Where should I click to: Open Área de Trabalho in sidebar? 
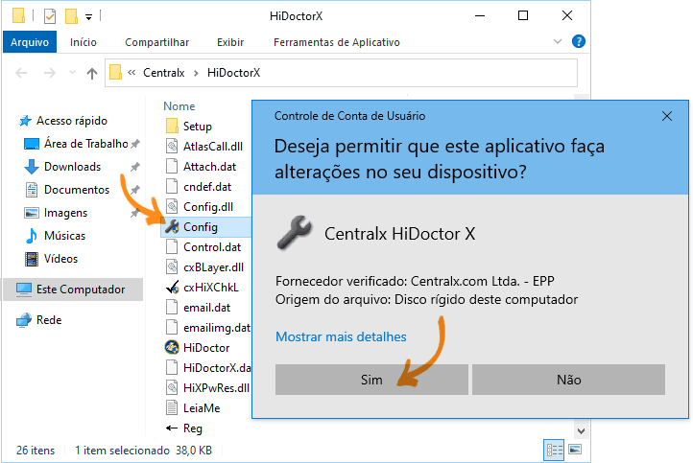pos(85,144)
